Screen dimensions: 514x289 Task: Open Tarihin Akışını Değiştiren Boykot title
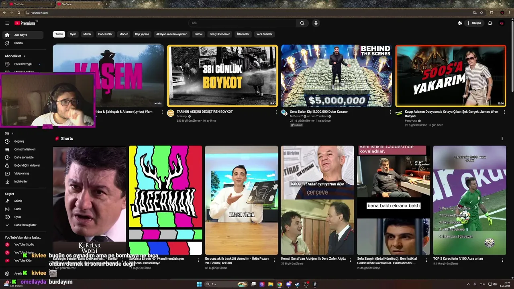[x=205, y=112]
